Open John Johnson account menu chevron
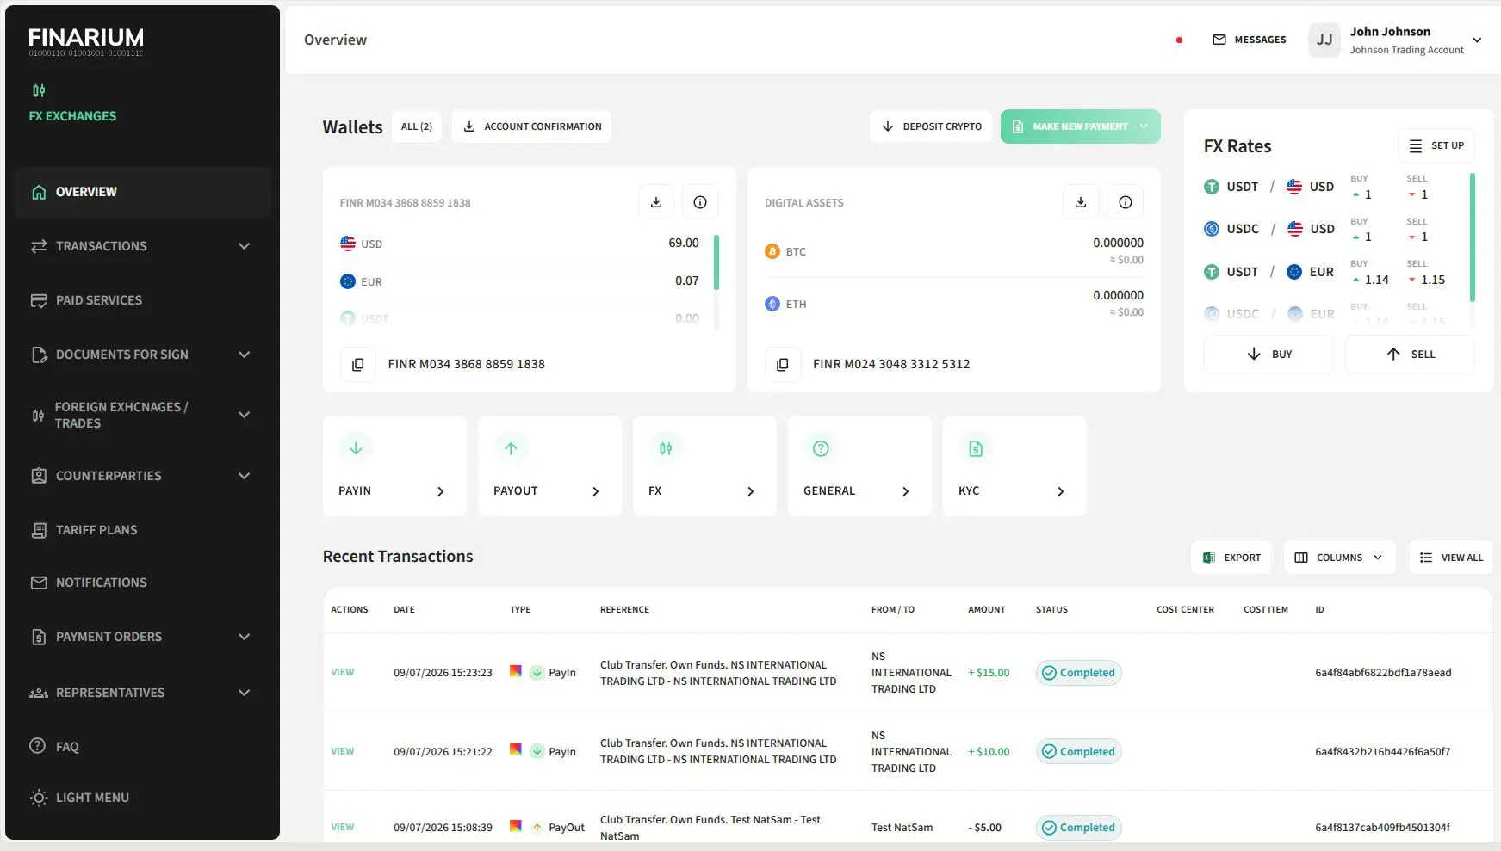The width and height of the screenshot is (1501, 851). 1477,40
